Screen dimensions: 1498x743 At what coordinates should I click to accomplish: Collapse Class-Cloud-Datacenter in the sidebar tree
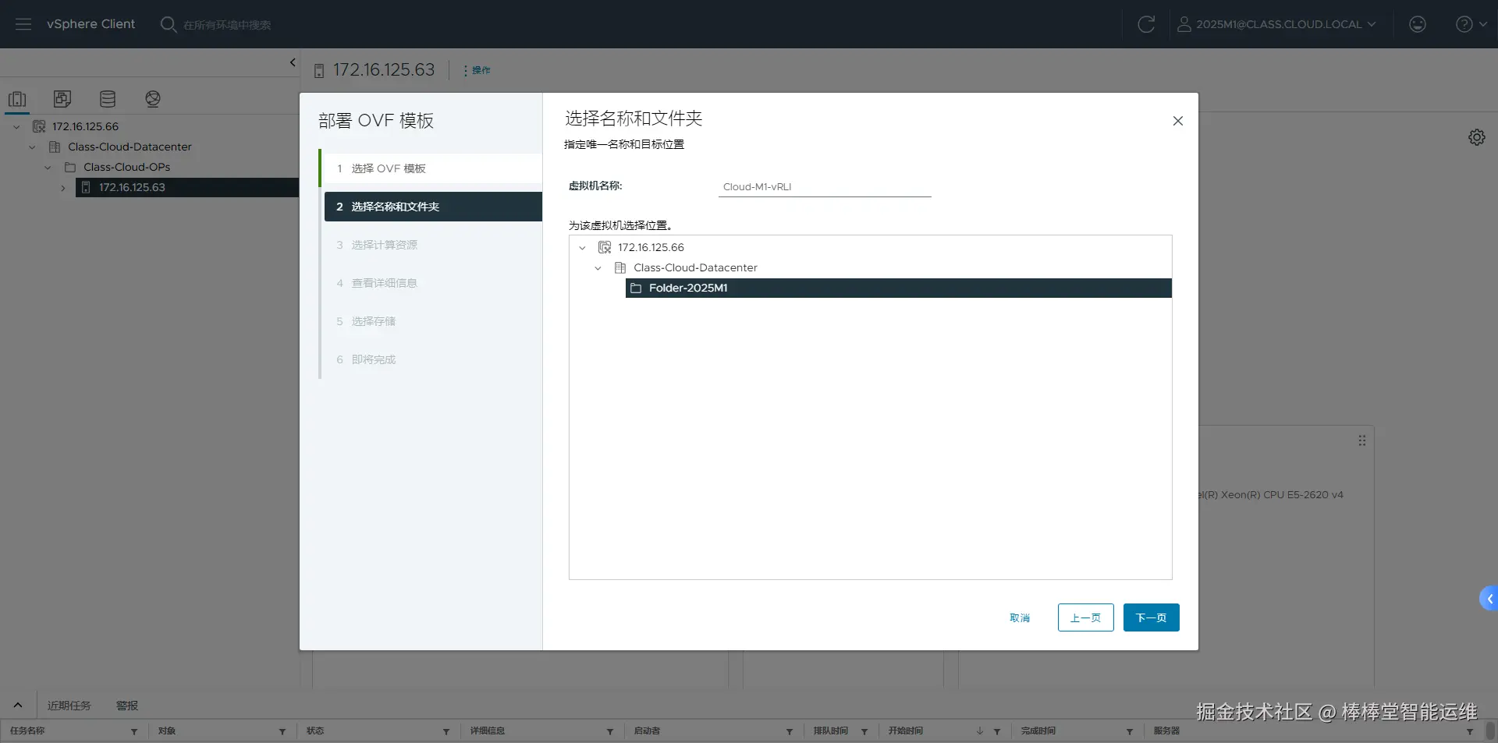point(32,147)
